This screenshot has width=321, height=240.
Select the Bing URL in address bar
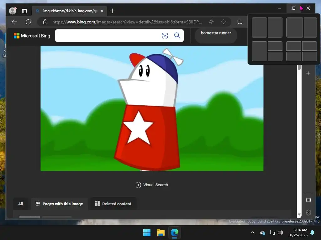click(127, 22)
